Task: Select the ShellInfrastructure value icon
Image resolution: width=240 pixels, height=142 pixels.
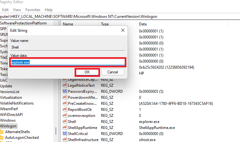Action: point(65,139)
